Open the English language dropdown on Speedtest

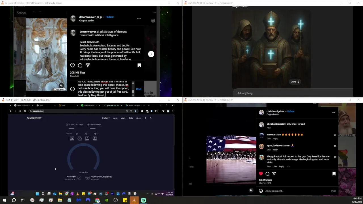pyautogui.click(x=106, y=118)
